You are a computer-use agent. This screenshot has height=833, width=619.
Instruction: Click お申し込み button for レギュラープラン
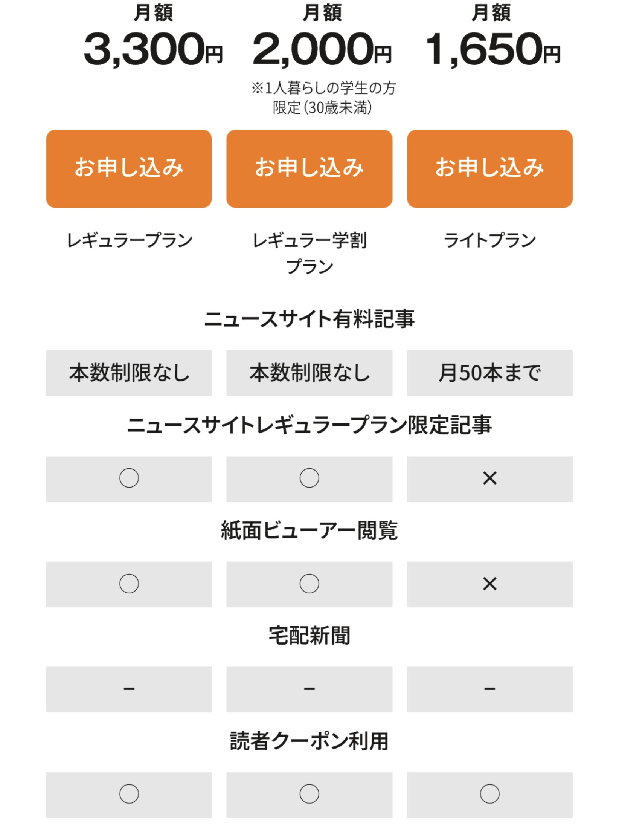pyautogui.click(x=129, y=168)
